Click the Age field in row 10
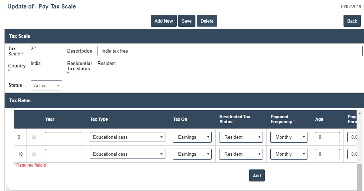The image size is (364, 191). click(x=327, y=154)
